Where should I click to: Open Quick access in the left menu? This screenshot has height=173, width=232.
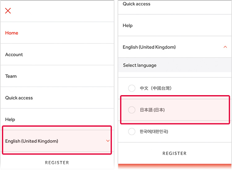coord(57,98)
